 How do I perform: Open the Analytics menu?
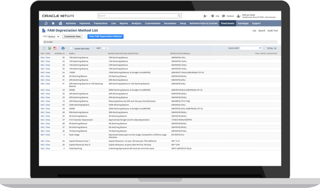tap(136, 23)
